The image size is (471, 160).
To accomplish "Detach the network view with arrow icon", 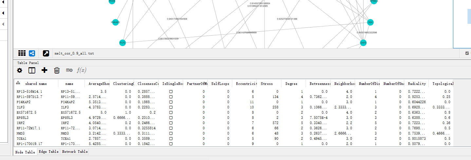I will tap(46, 53).
